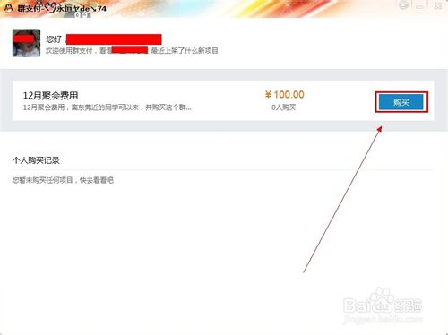Click the 您暂未购买任何项目 message
Viewport: 448px width, 335px height.
click(x=63, y=180)
